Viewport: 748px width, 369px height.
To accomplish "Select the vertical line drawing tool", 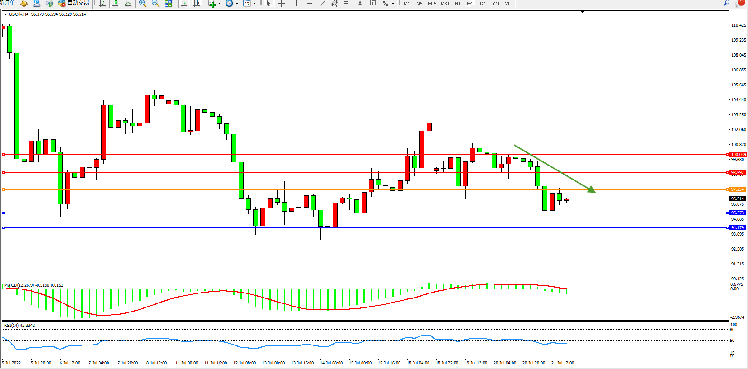I will (296, 4).
